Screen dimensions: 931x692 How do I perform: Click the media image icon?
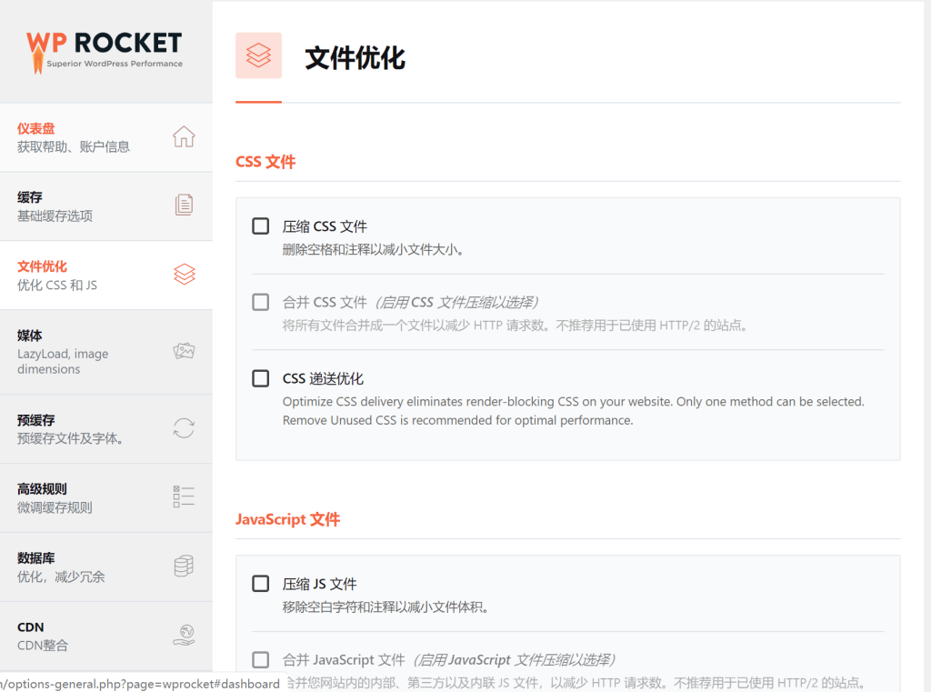coord(184,351)
